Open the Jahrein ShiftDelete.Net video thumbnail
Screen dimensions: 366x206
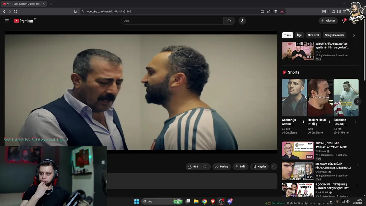pos(298,51)
